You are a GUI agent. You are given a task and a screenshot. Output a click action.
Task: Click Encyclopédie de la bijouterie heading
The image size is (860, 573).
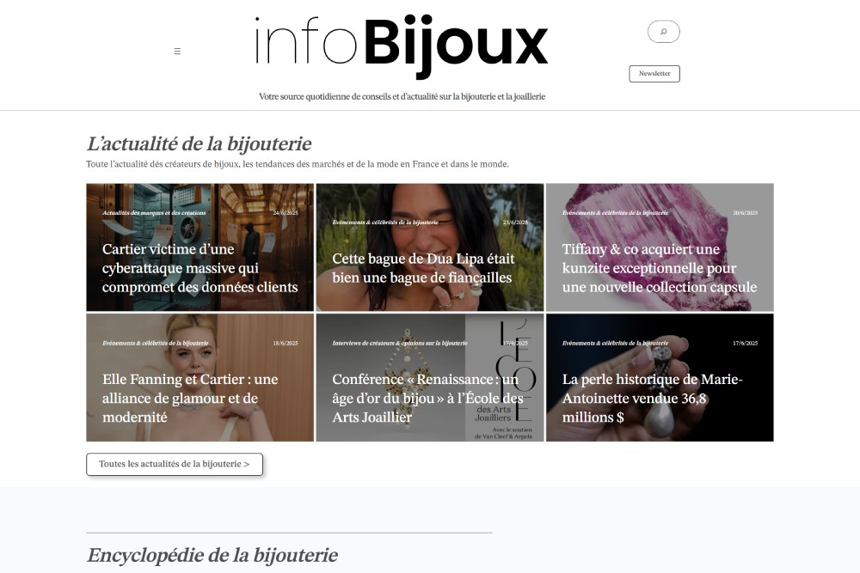[212, 555]
